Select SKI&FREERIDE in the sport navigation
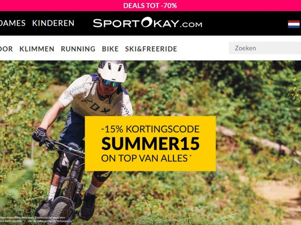 click(151, 49)
